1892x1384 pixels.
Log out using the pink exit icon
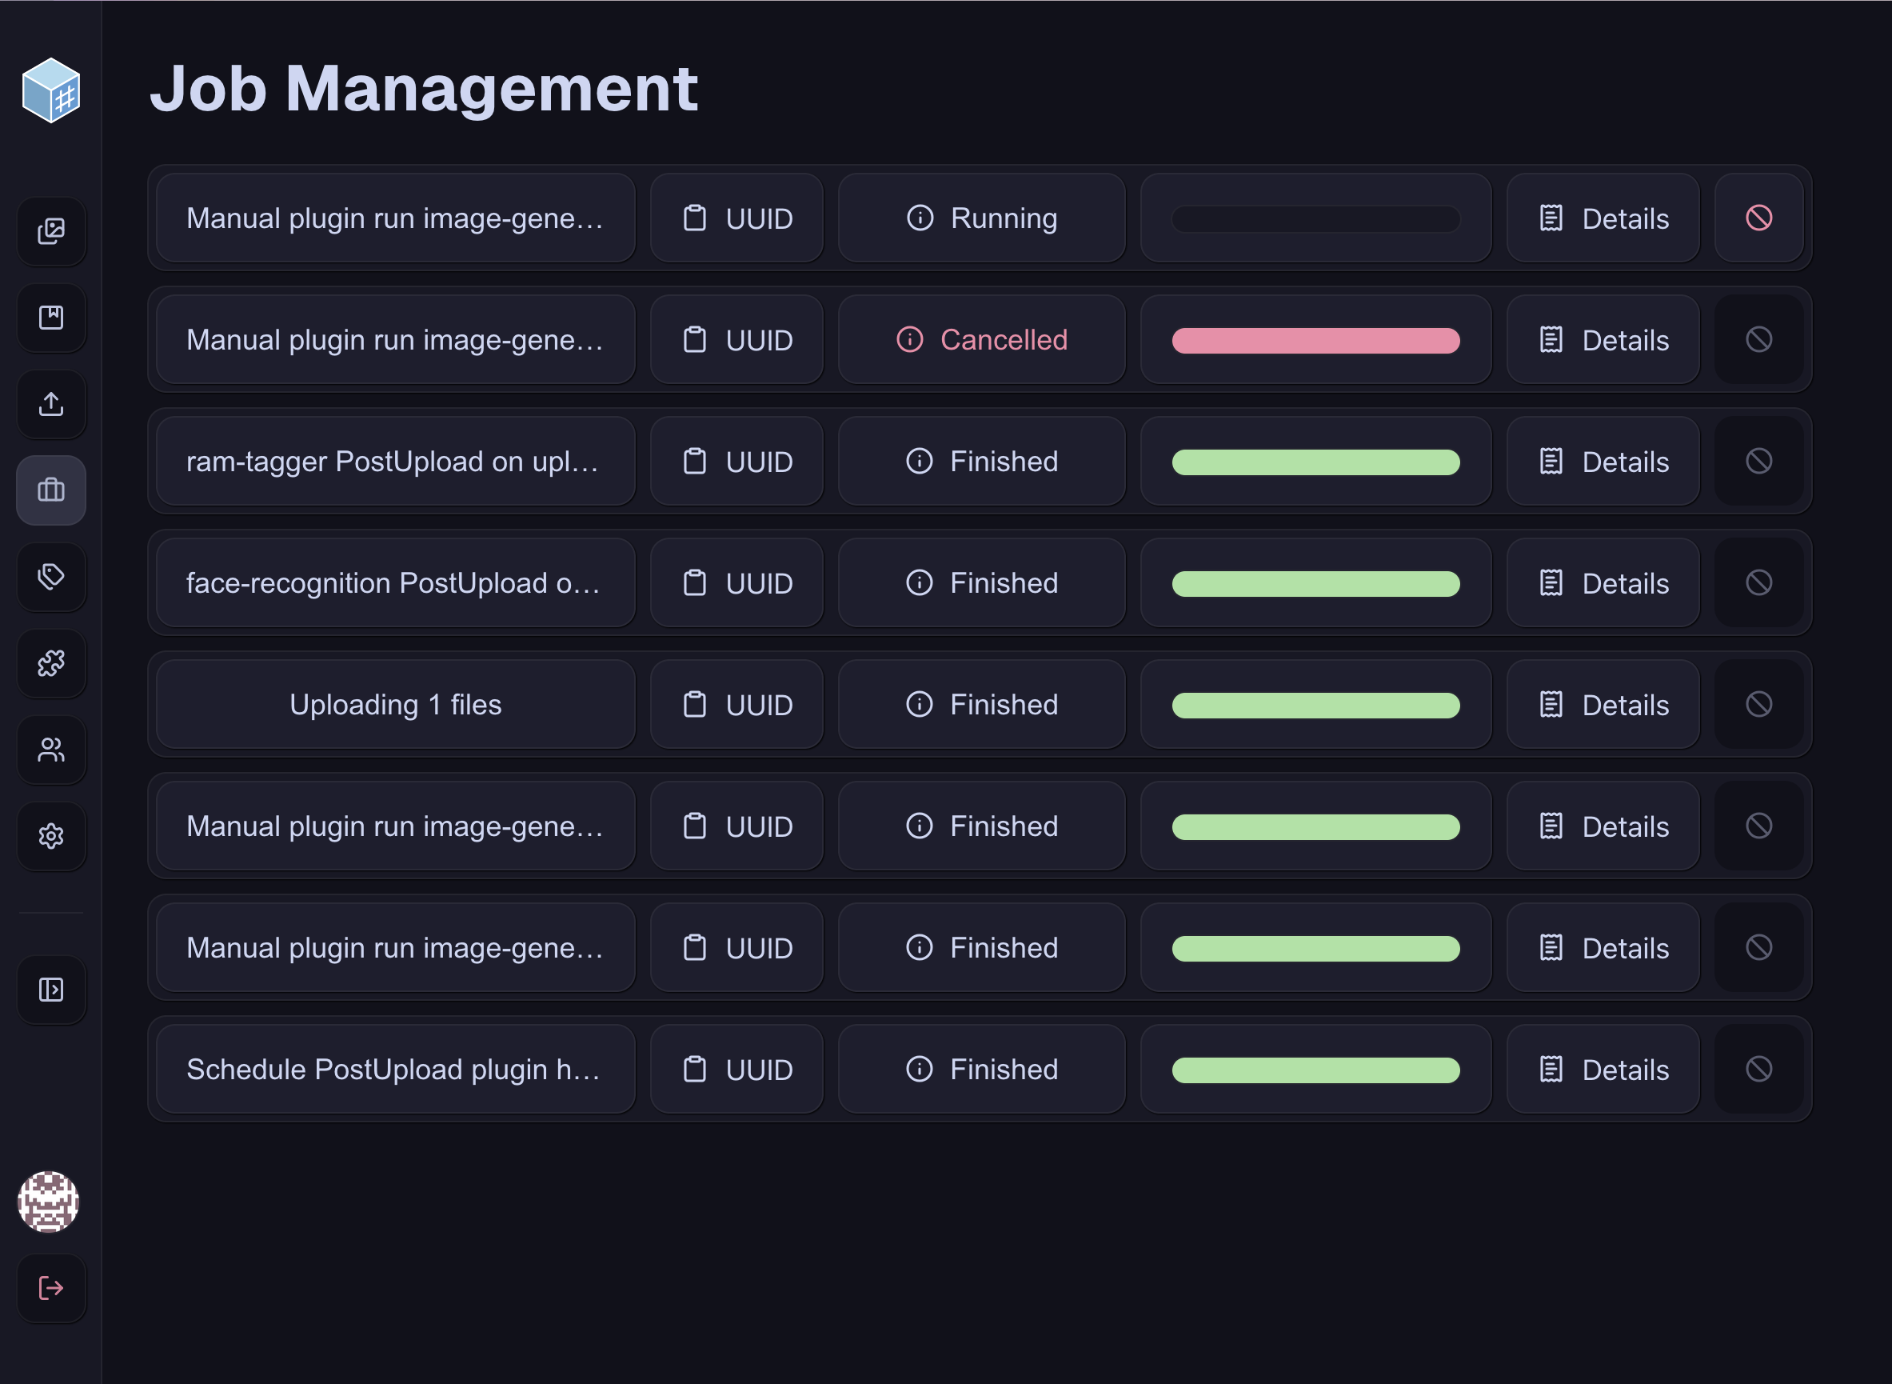[x=51, y=1288]
